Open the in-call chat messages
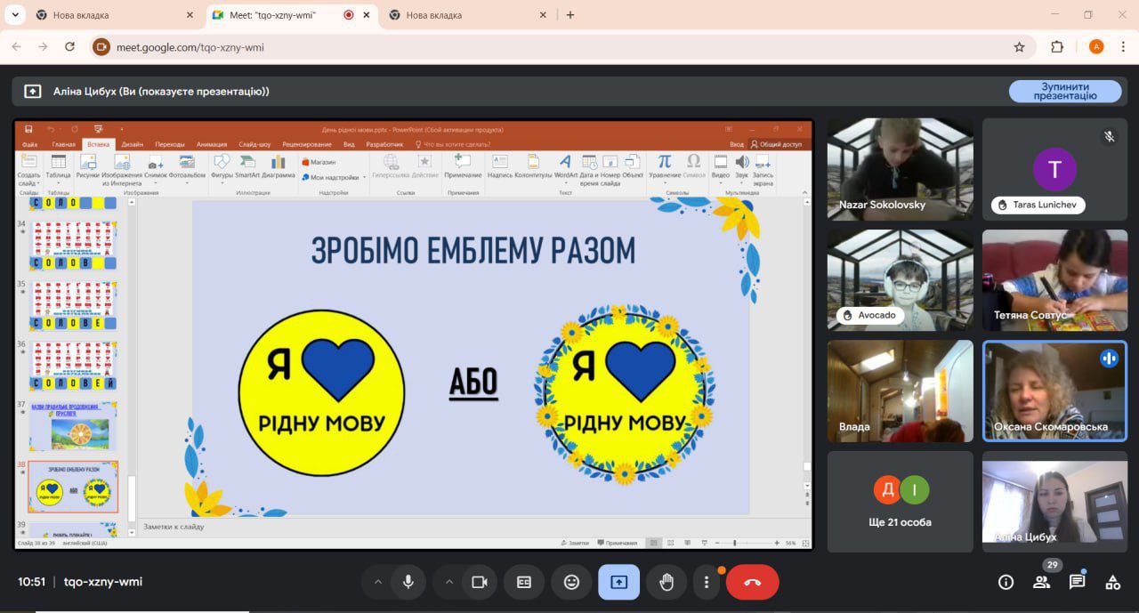The image size is (1139, 613). [1077, 582]
